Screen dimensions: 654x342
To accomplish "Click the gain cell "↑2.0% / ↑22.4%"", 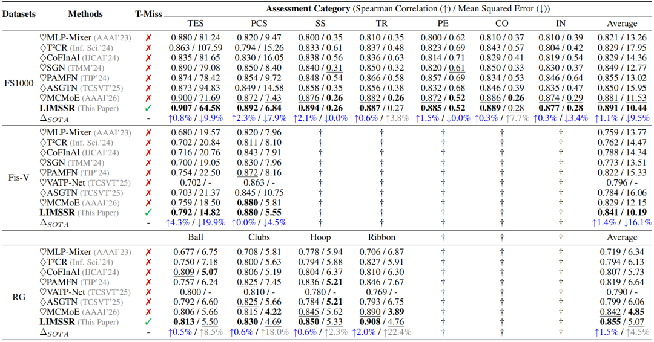I will pyautogui.click(x=381, y=332).
